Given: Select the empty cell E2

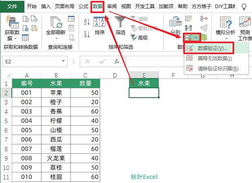Looking at the screenshot, I should click(144, 93).
